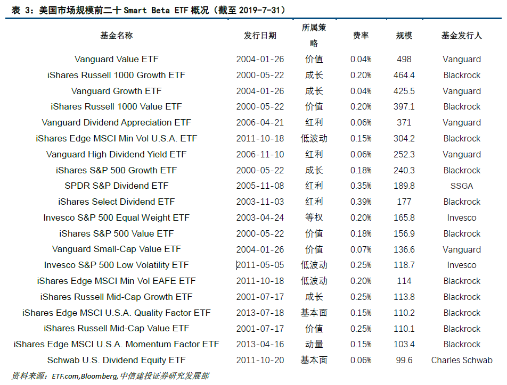Select iShares Russell 1000 Growth ETF cell

point(117,75)
